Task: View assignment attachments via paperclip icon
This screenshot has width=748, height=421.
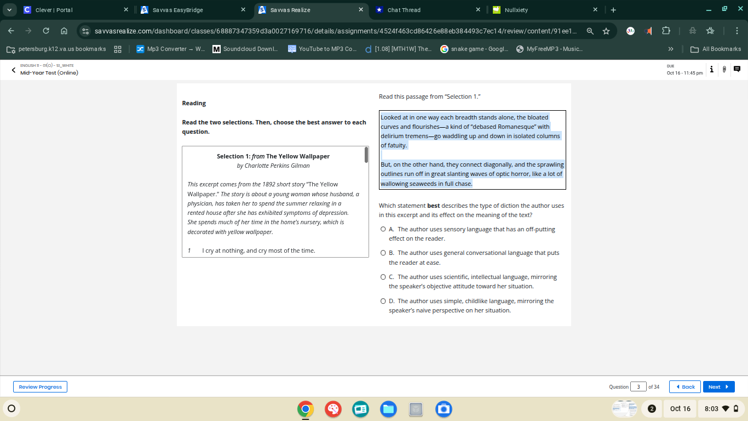Action: click(x=724, y=69)
